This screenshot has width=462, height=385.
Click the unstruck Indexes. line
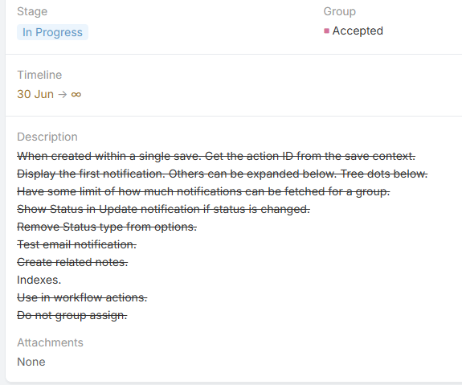click(x=39, y=280)
